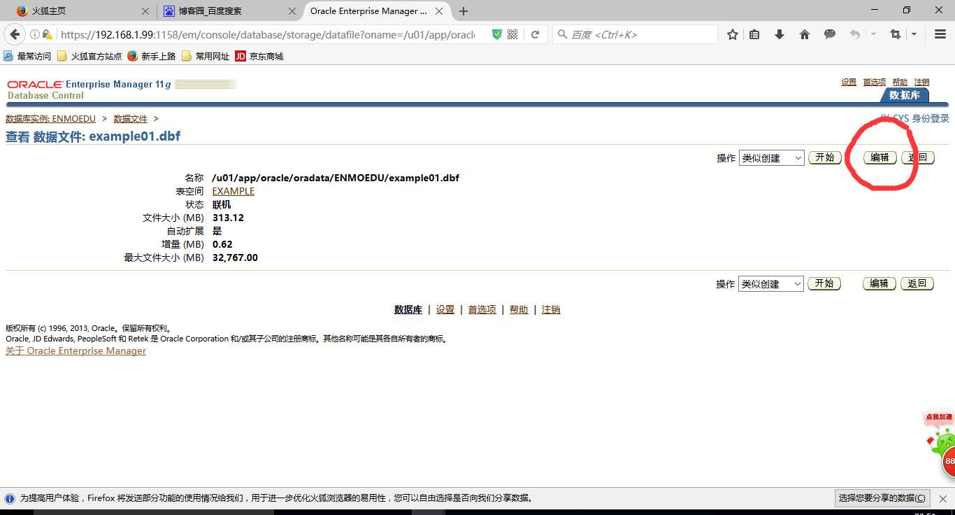This screenshot has height=515, width=955.
Task: Close the 火狐主页 tab
Action: 145,11
